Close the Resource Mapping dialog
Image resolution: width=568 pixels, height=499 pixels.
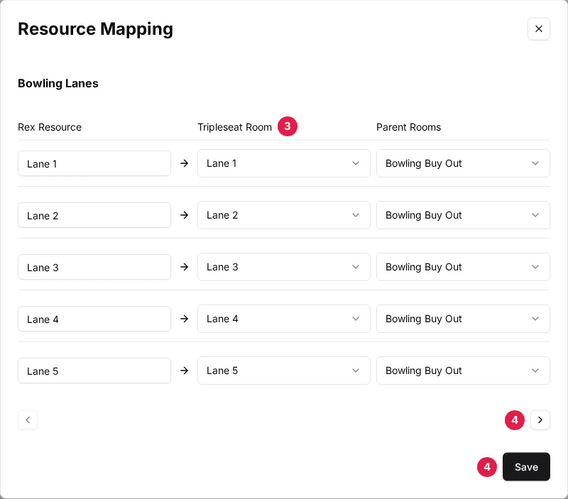point(539,29)
